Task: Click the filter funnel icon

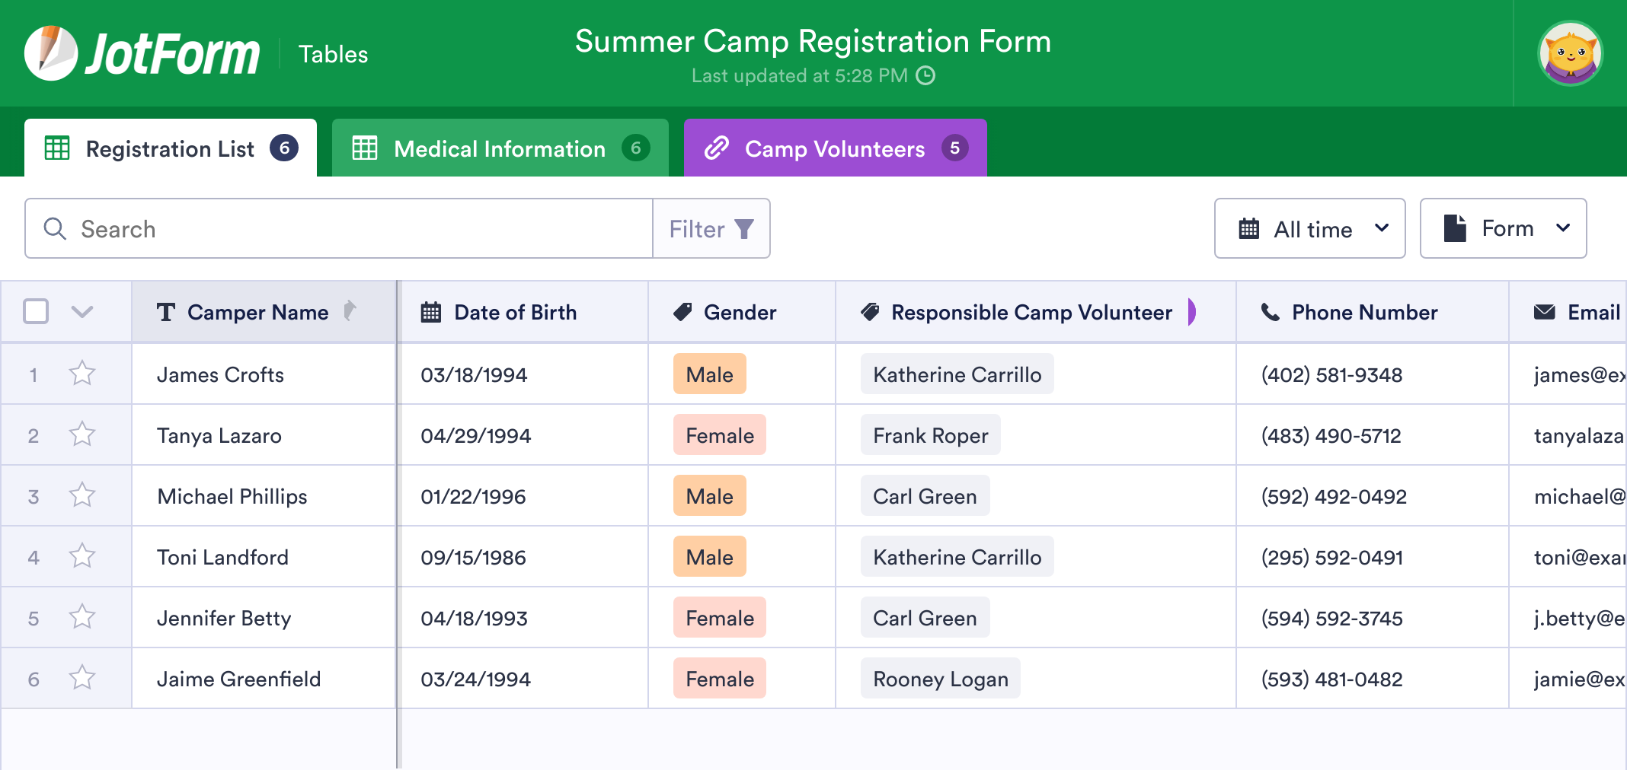Action: pyautogui.click(x=744, y=229)
